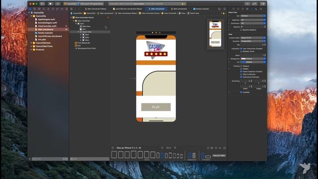Toggle Autoresize Subviews checkbox
318x179 pixels.
click(241, 77)
